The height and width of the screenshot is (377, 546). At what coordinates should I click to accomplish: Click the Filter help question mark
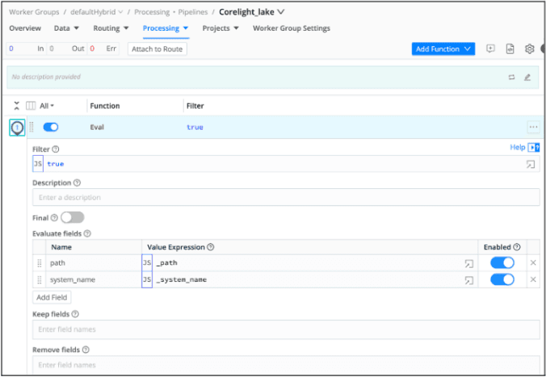click(x=56, y=149)
